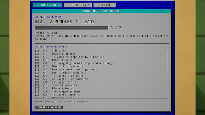Viewport: 205px width, 115px height.
Task: Click the [X] checkbox for order #39
Action: [37, 57]
